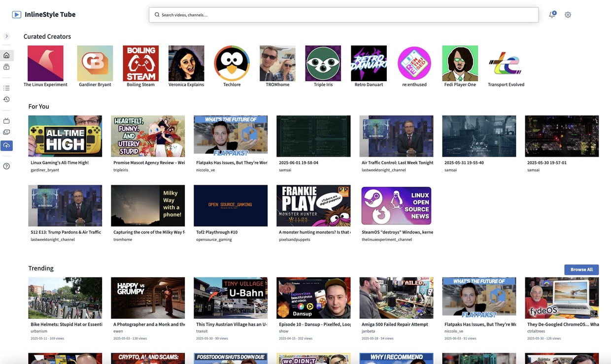The width and height of the screenshot is (611, 364).
Task: Open the Tof2 Playthrough #10 title
Action: (217, 232)
